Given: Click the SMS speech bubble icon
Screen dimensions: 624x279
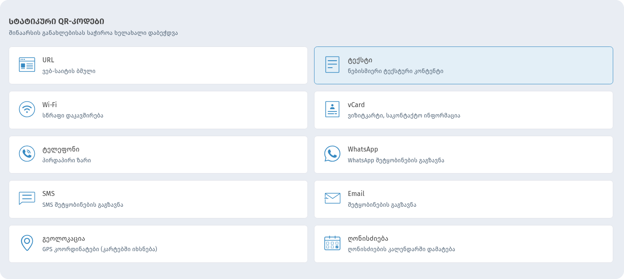Looking at the screenshot, I should coord(27,198).
